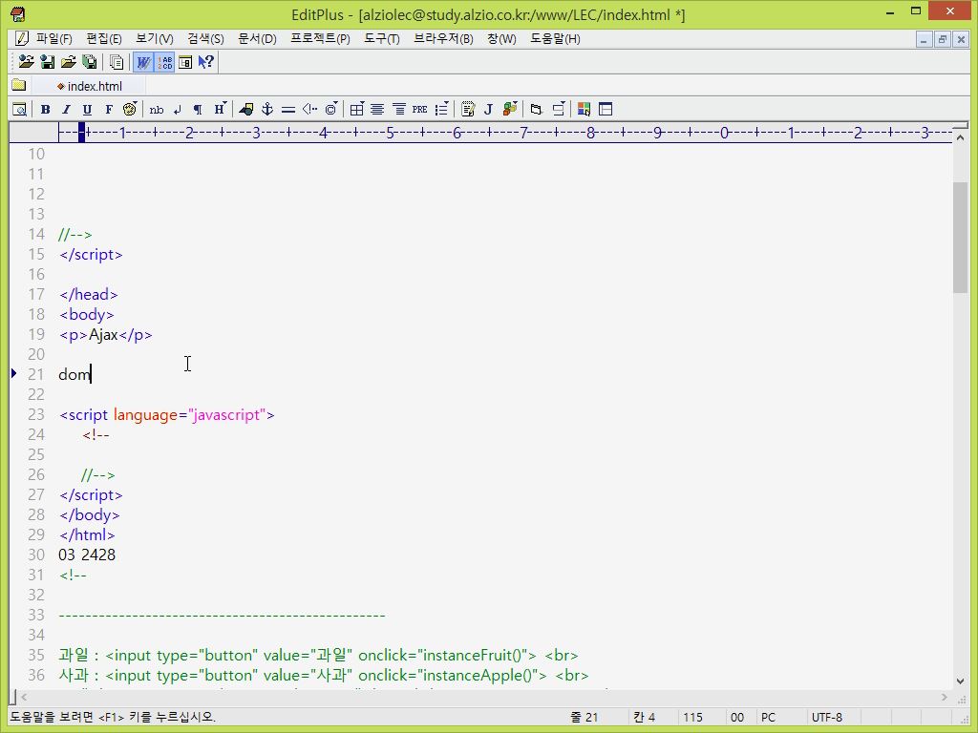Toggle the directory window folder icon
This screenshot has height=733, width=978.
(x=19, y=85)
